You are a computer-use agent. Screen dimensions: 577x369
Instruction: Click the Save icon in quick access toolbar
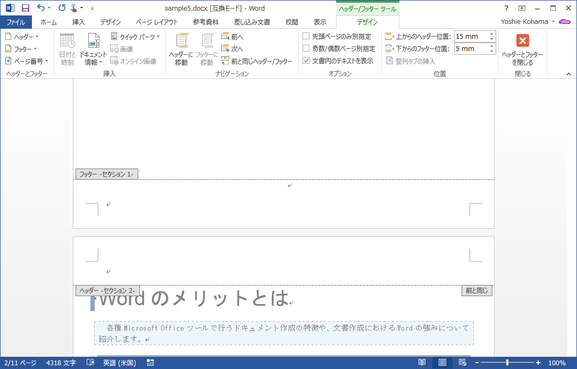25,8
